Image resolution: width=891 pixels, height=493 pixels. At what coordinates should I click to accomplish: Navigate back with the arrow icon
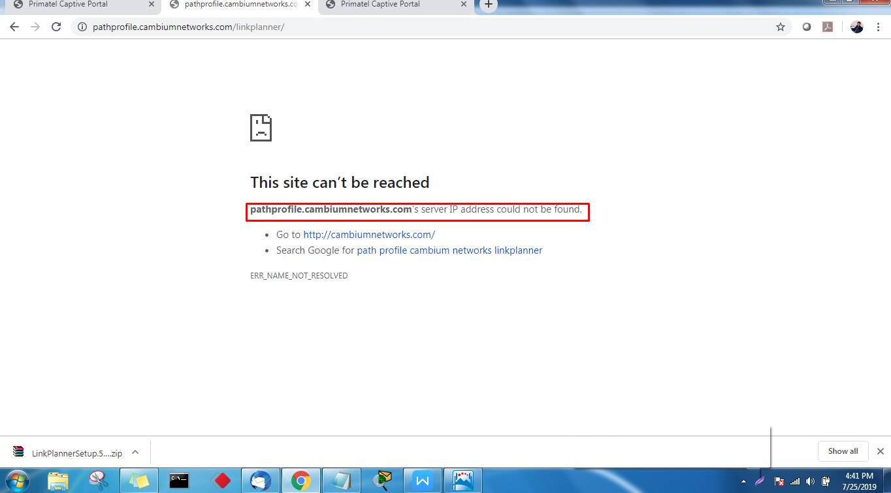(x=14, y=27)
